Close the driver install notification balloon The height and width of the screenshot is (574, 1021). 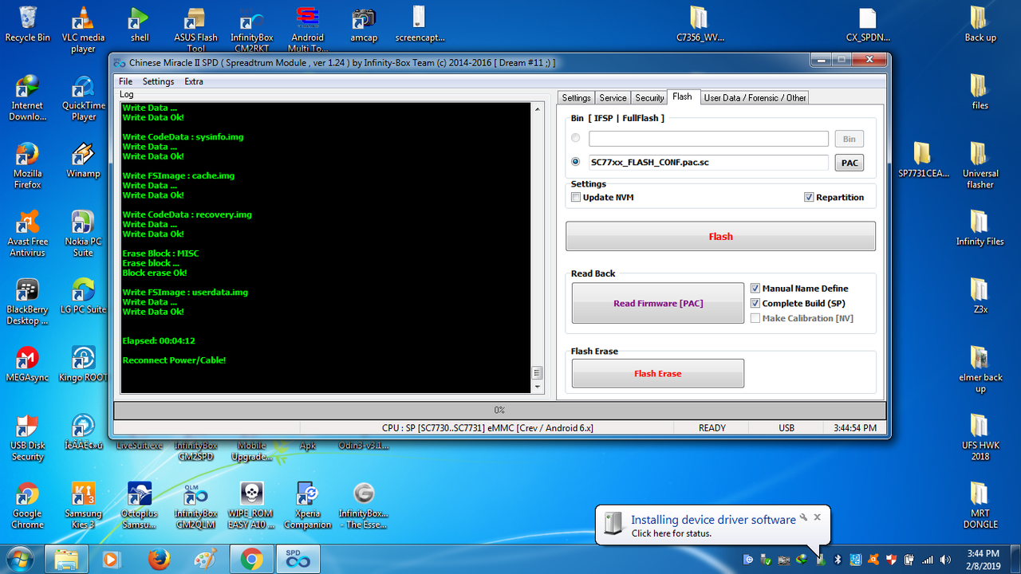pos(818,517)
